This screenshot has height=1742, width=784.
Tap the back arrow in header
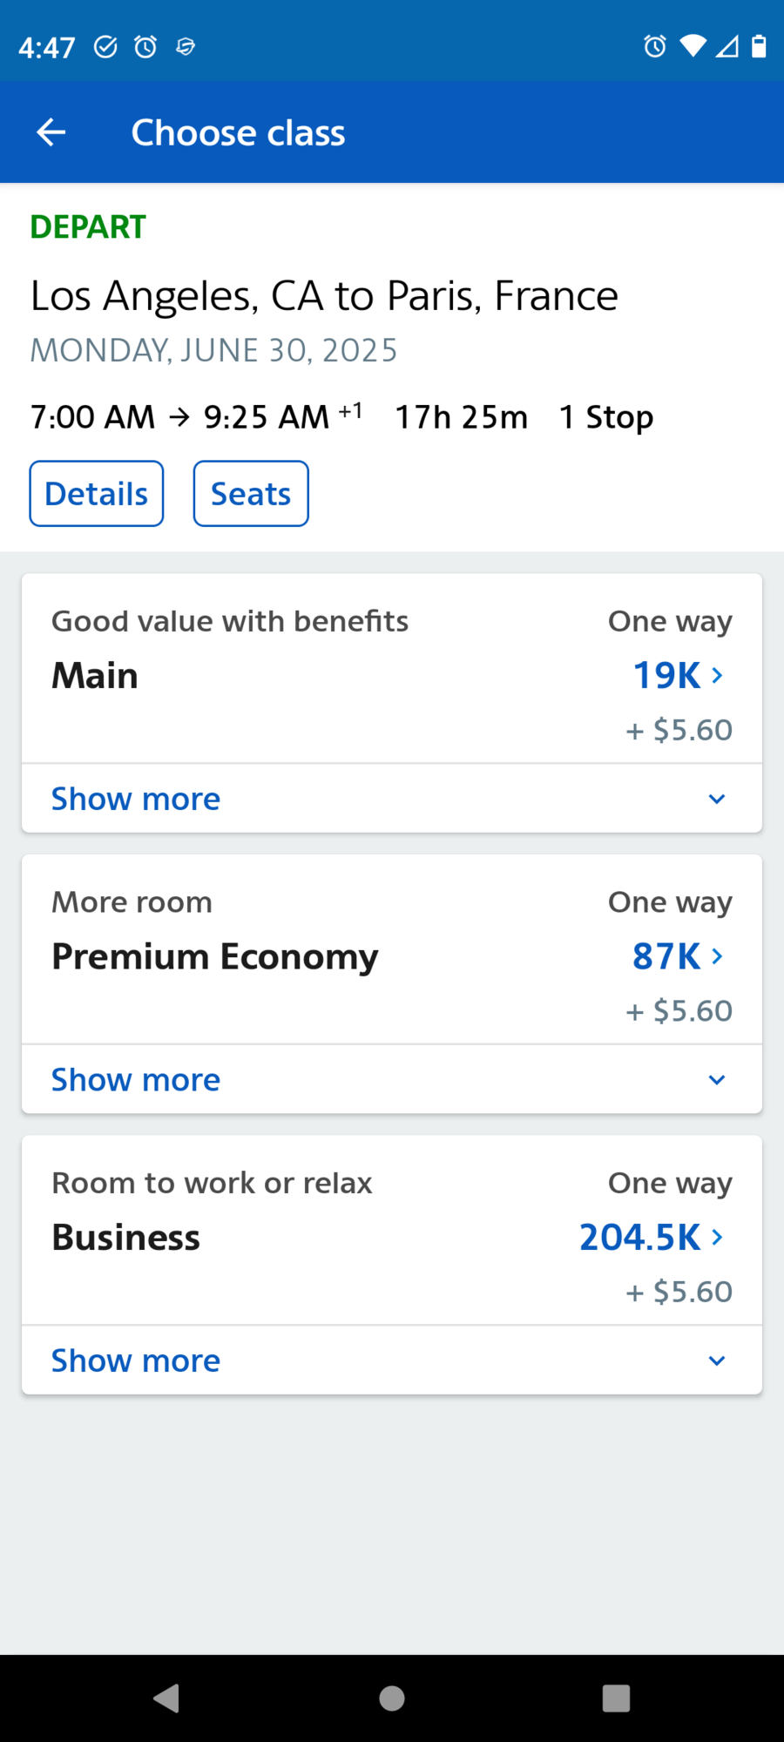tap(51, 132)
